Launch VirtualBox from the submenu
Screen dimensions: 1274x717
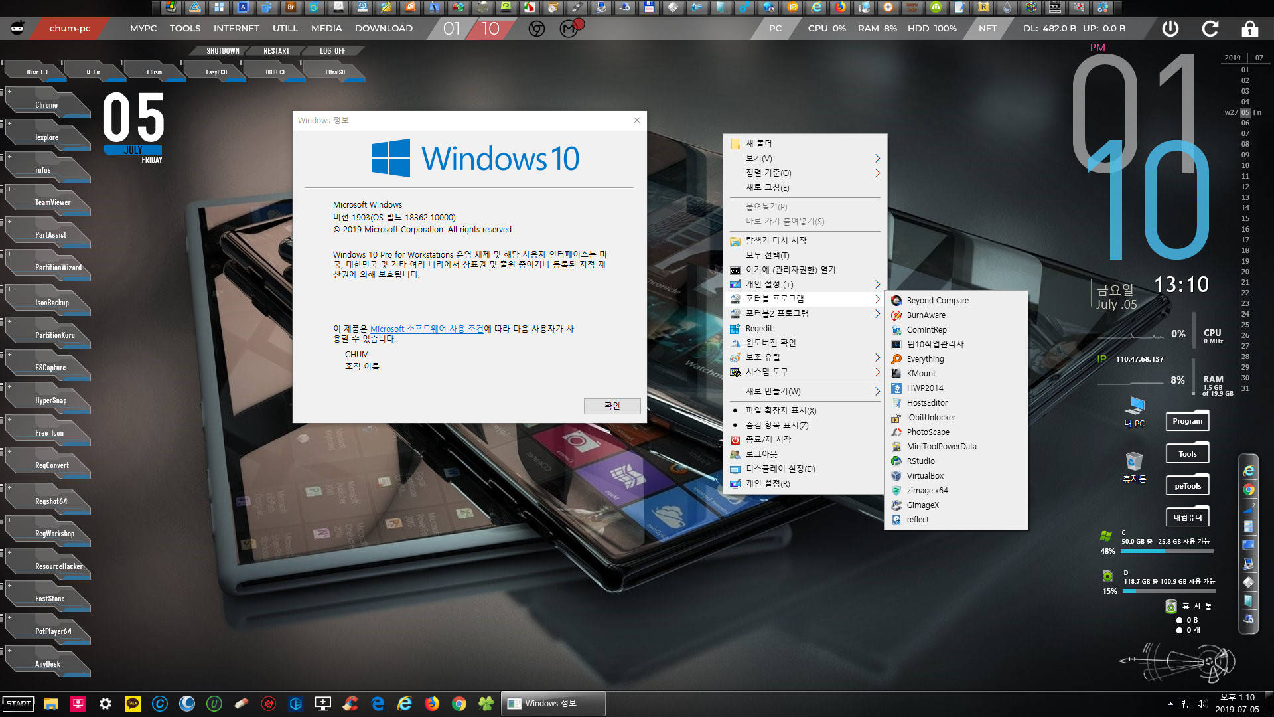(x=955, y=476)
